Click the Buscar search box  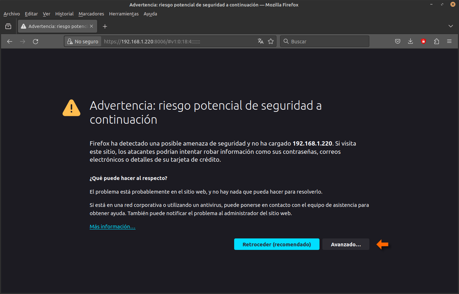click(325, 42)
